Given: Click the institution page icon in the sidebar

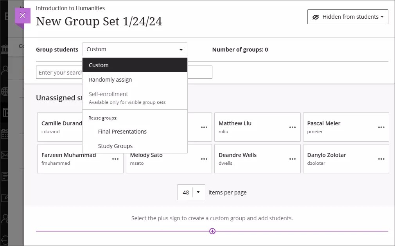Looking at the screenshot, I should point(5,48).
